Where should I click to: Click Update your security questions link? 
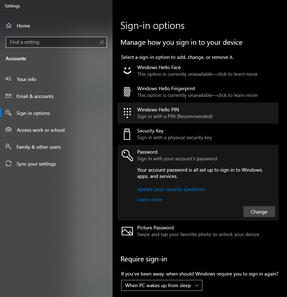171,189
